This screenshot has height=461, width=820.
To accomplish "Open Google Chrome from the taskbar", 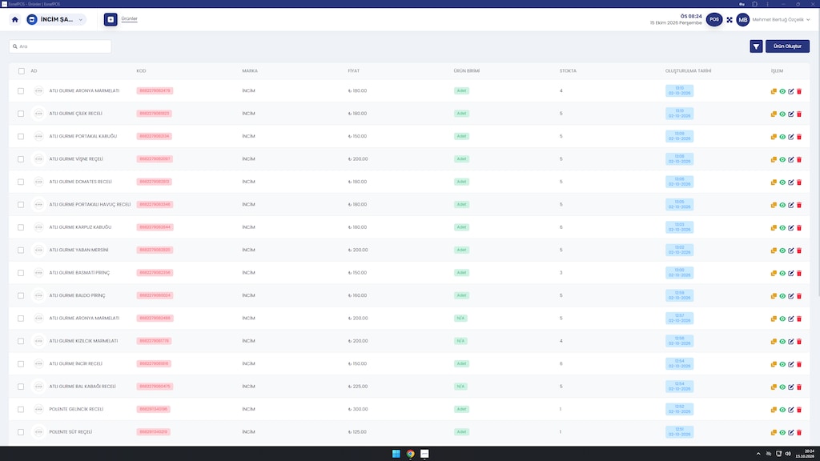I will click(x=411, y=454).
